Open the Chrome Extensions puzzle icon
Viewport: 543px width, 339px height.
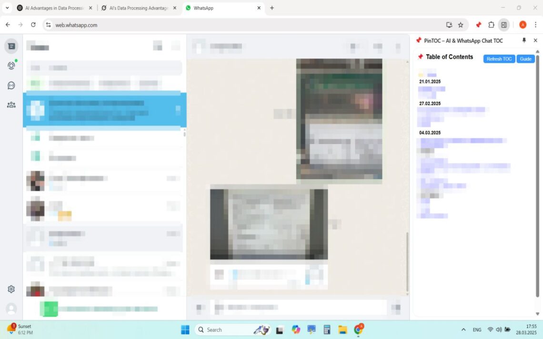[491, 24]
